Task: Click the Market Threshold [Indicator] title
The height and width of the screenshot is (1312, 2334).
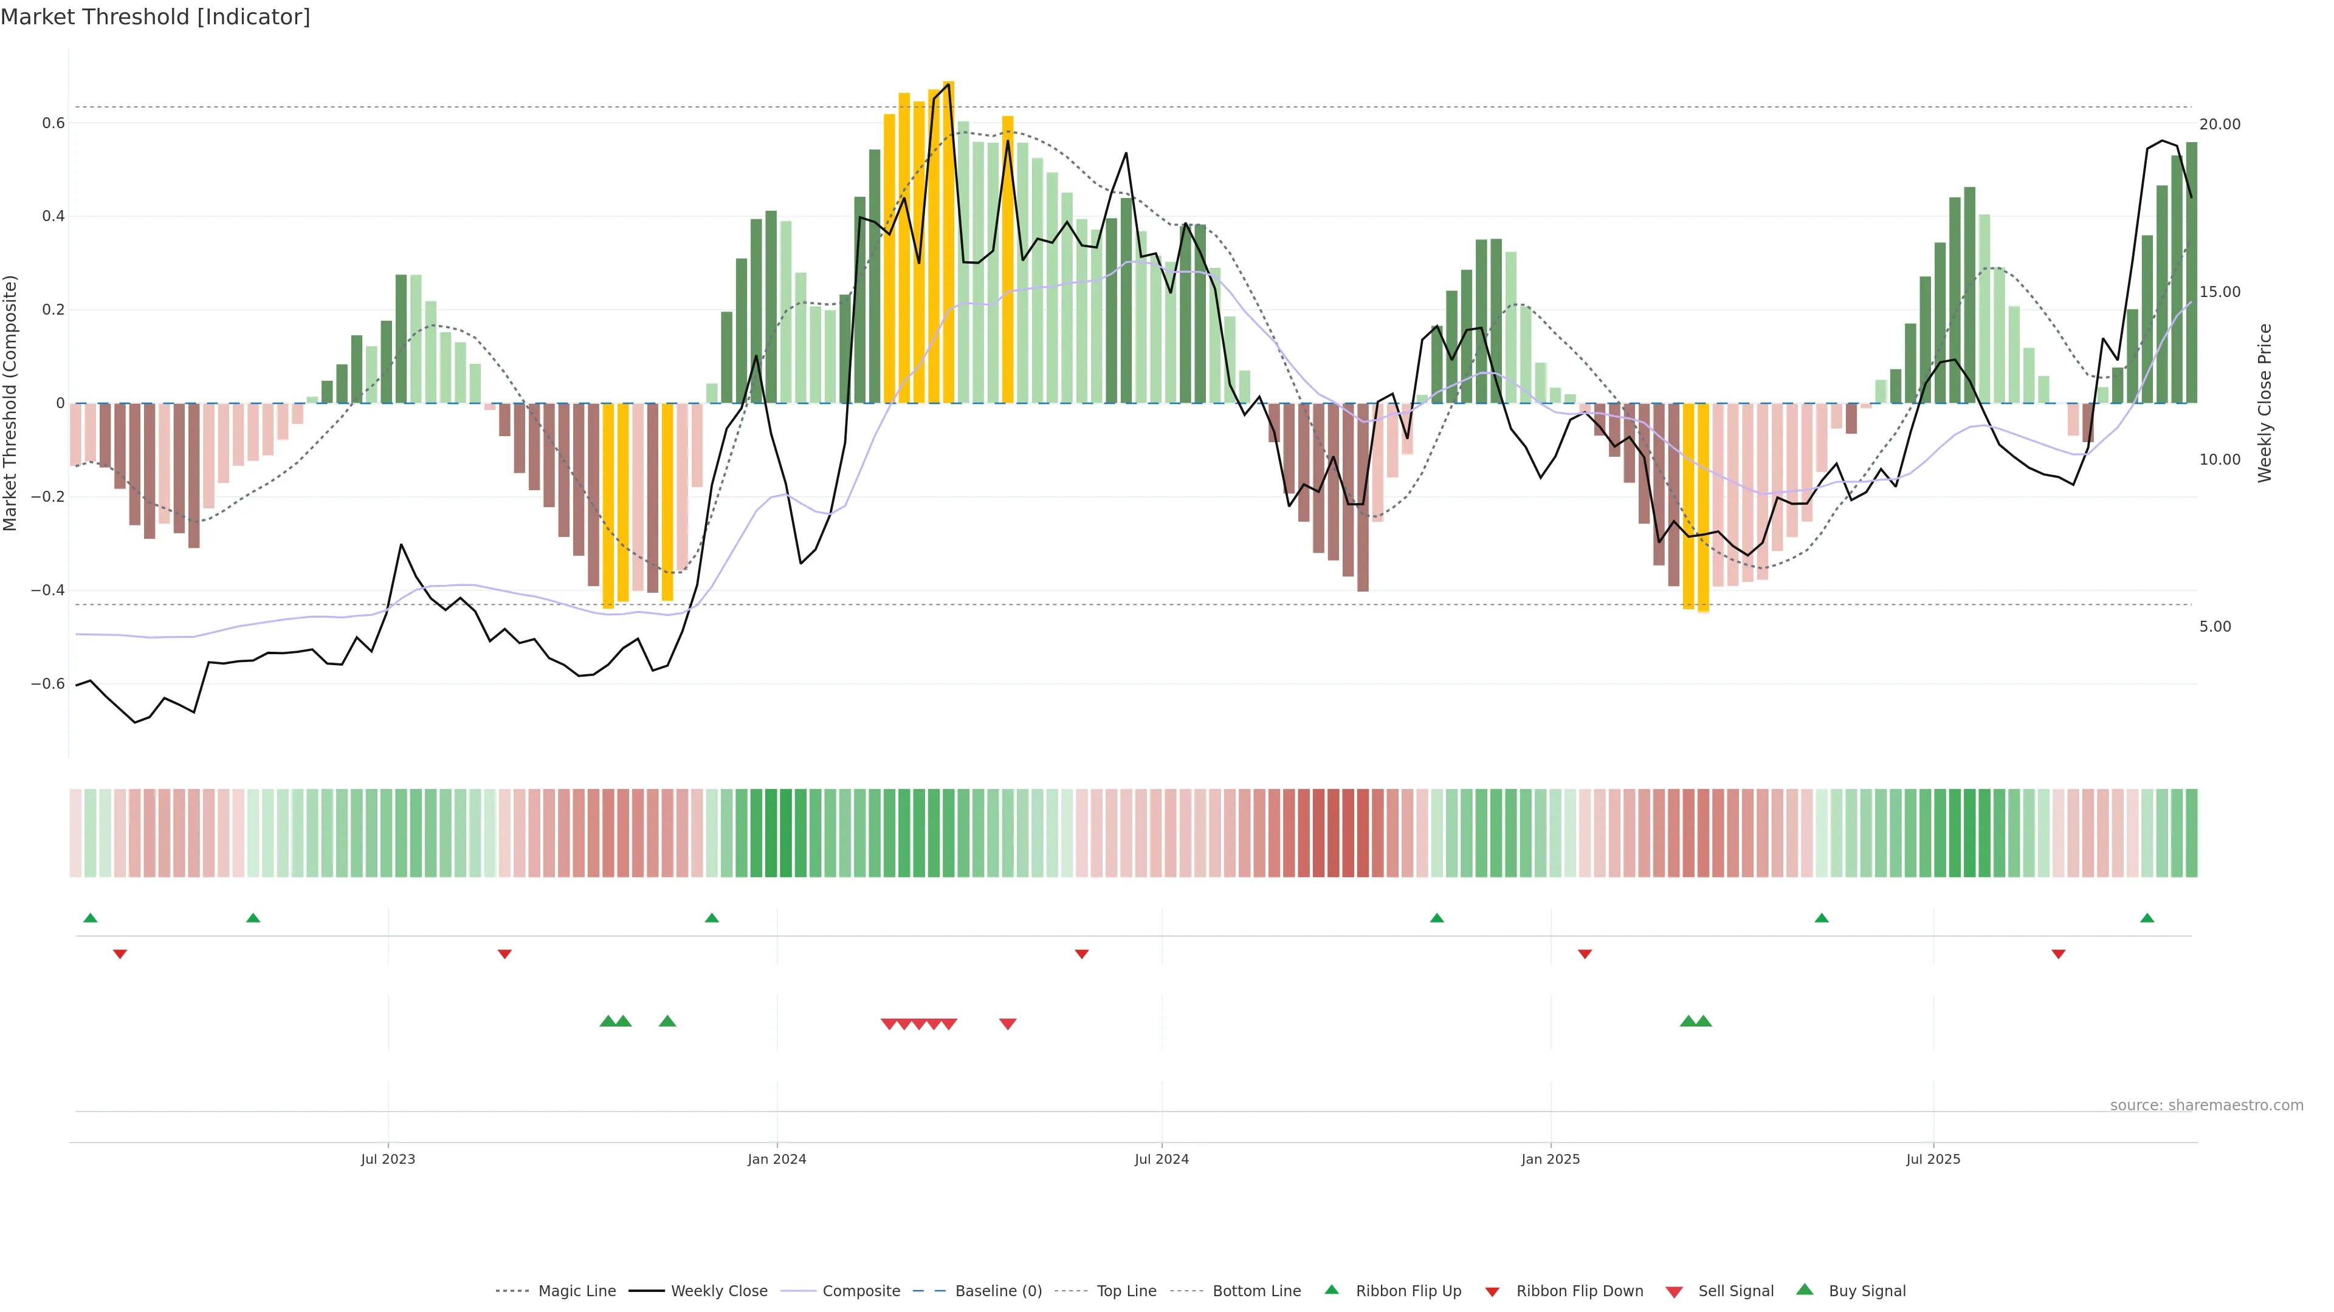Action: point(155,17)
